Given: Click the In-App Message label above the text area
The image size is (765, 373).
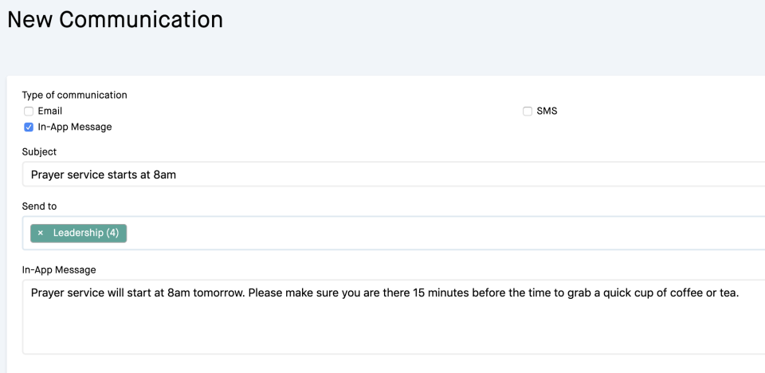Looking at the screenshot, I should pos(59,269).
